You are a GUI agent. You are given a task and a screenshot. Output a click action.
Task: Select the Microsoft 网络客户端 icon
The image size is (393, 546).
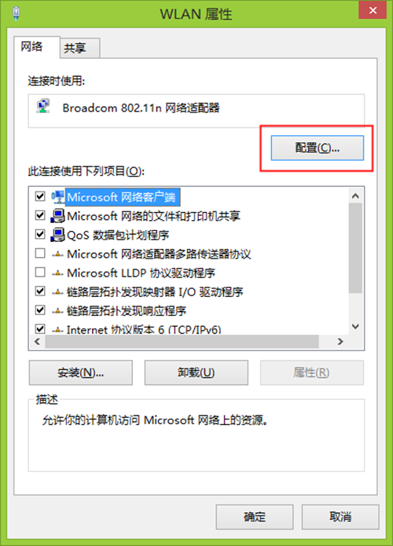[x=58, y=197]
